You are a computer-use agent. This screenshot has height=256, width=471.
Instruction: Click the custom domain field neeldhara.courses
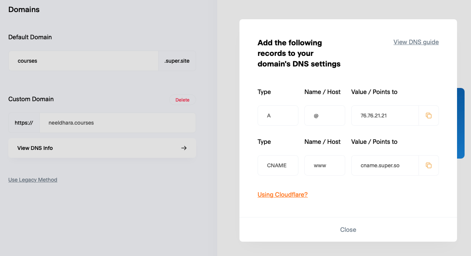[117, 123]
